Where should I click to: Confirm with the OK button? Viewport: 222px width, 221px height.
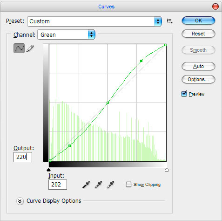[x=198, y=21]
